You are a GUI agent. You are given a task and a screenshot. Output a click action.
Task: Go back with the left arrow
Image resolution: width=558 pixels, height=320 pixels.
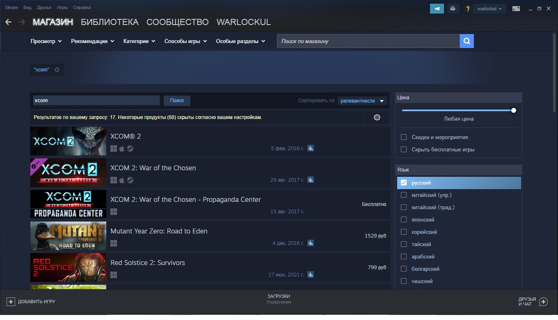point(8,22)
